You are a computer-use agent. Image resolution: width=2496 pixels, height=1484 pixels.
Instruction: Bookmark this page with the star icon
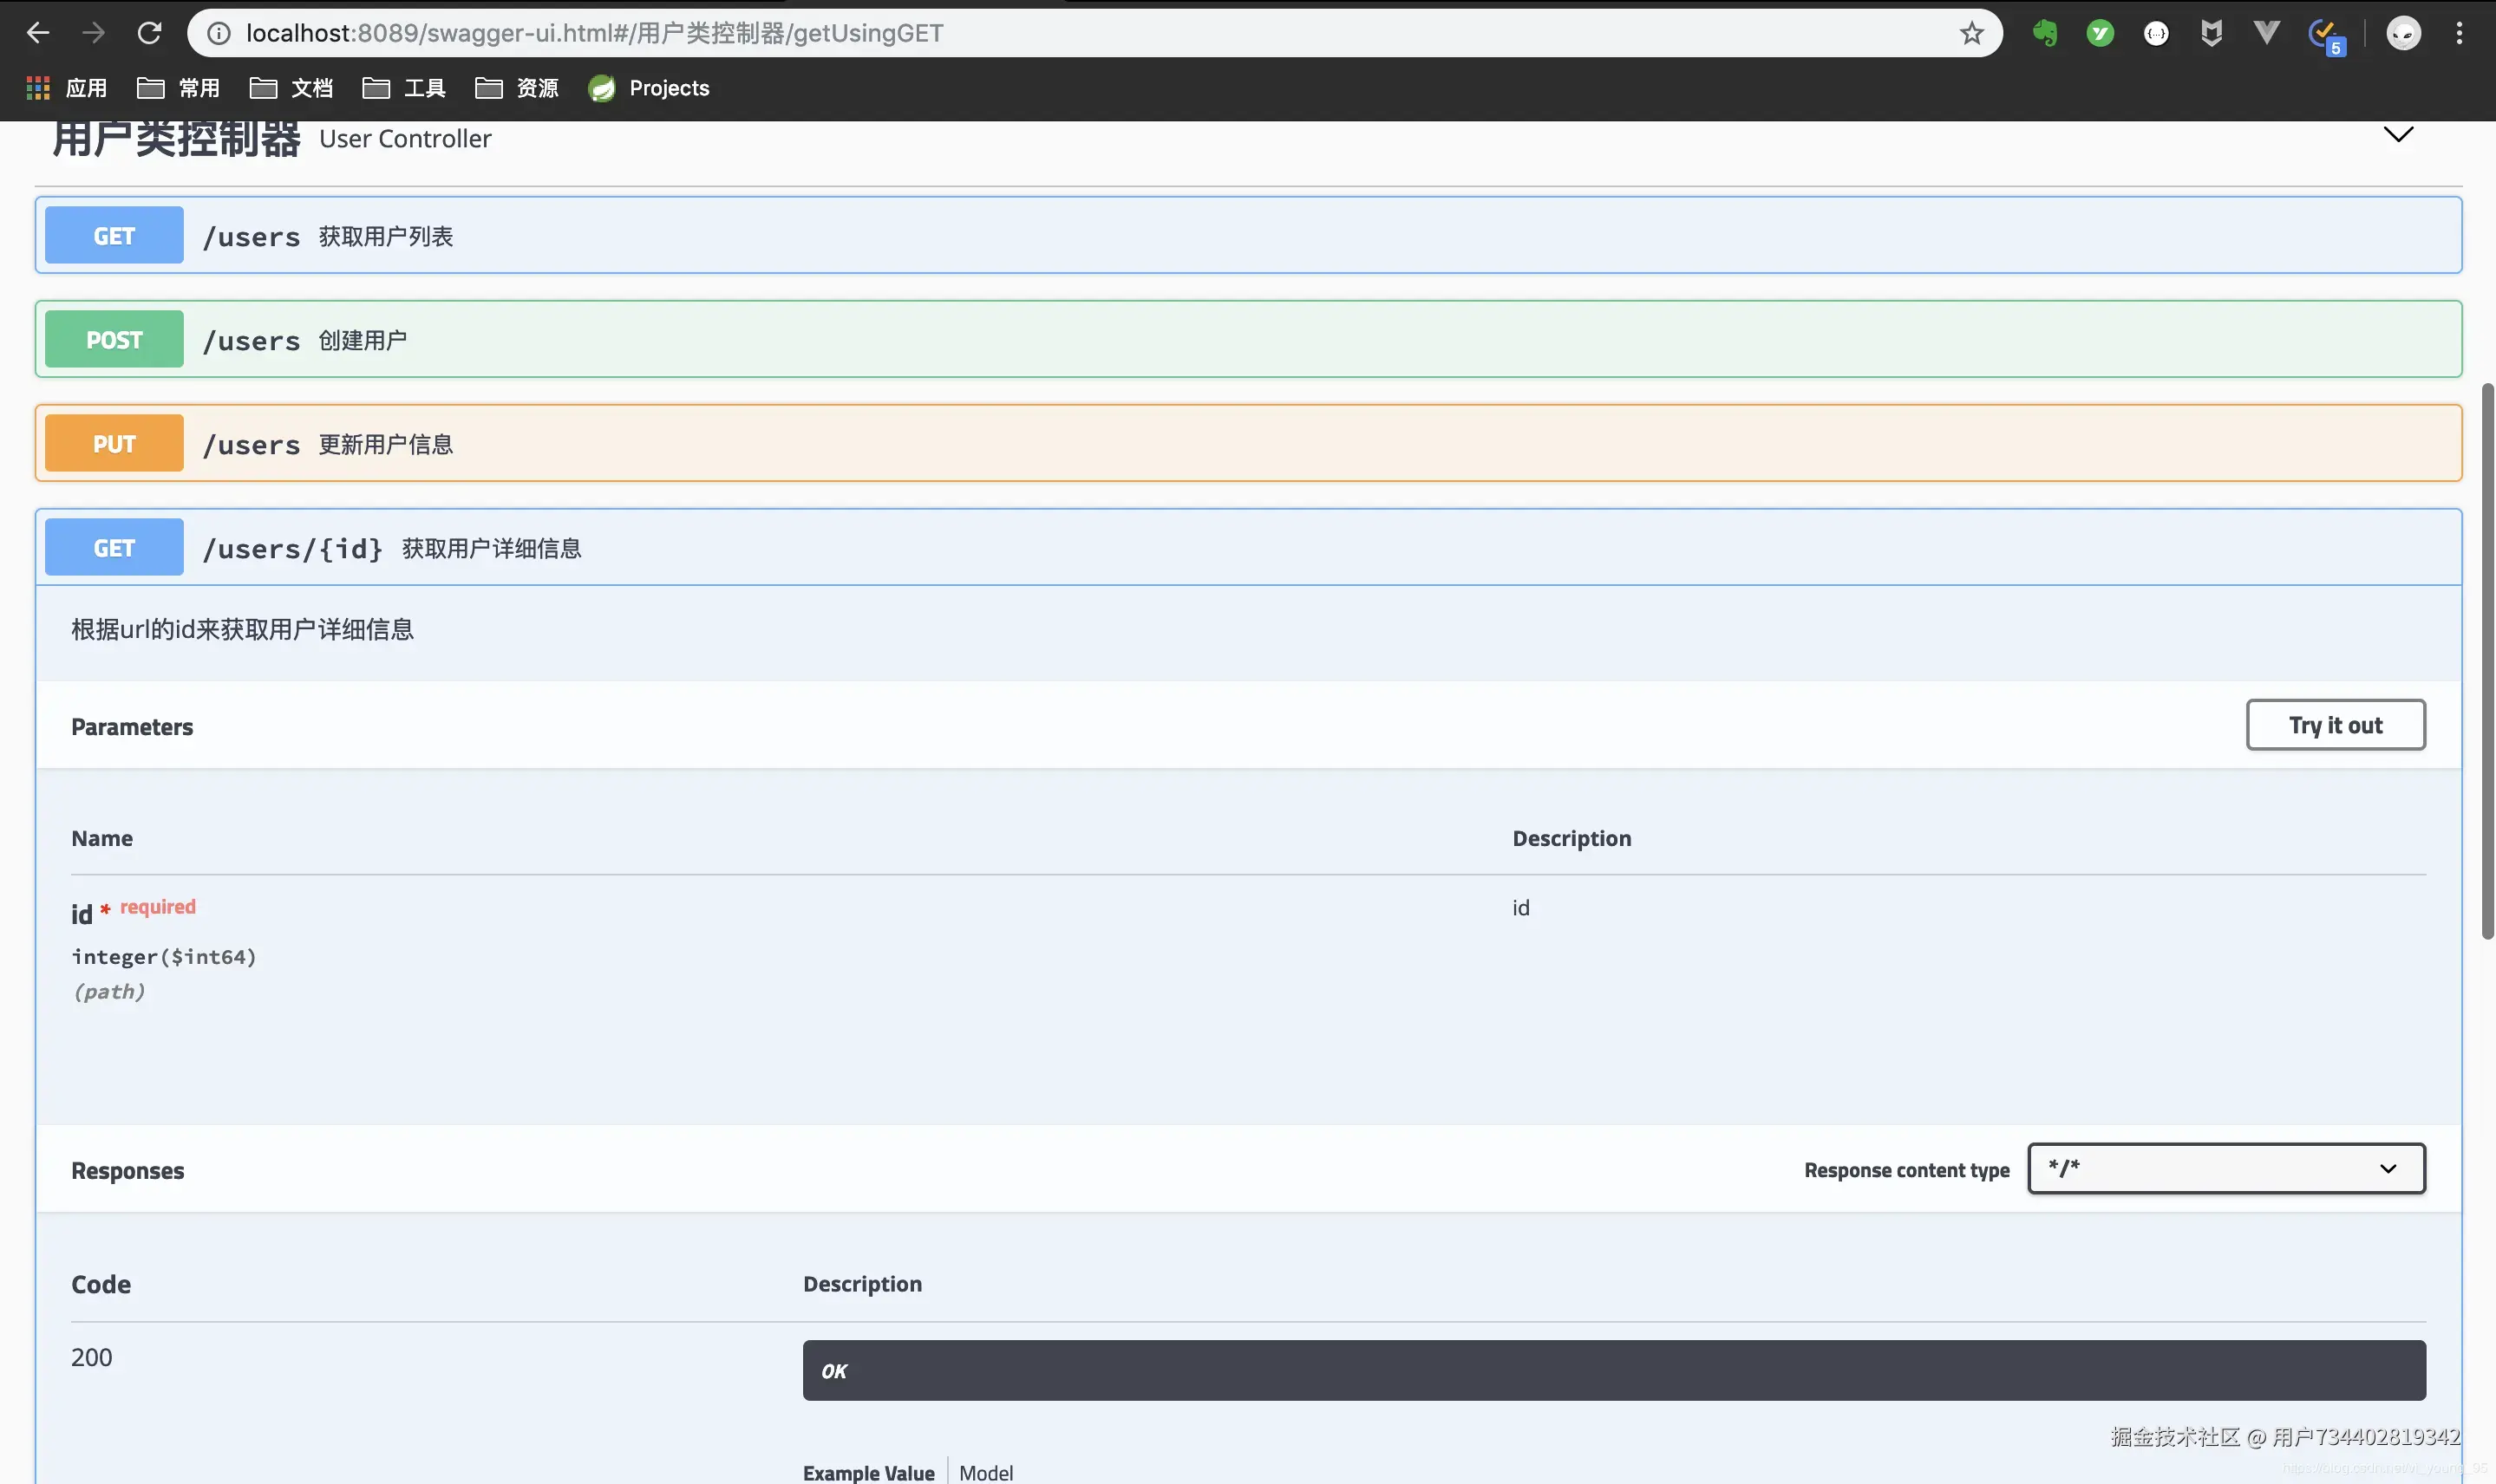pyautogui.click(x=1970, y=33)
